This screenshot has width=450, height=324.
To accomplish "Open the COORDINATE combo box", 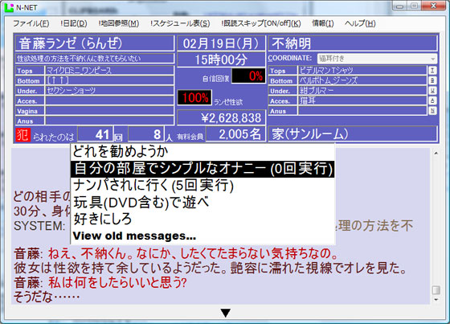I will (x=377, y=59).
